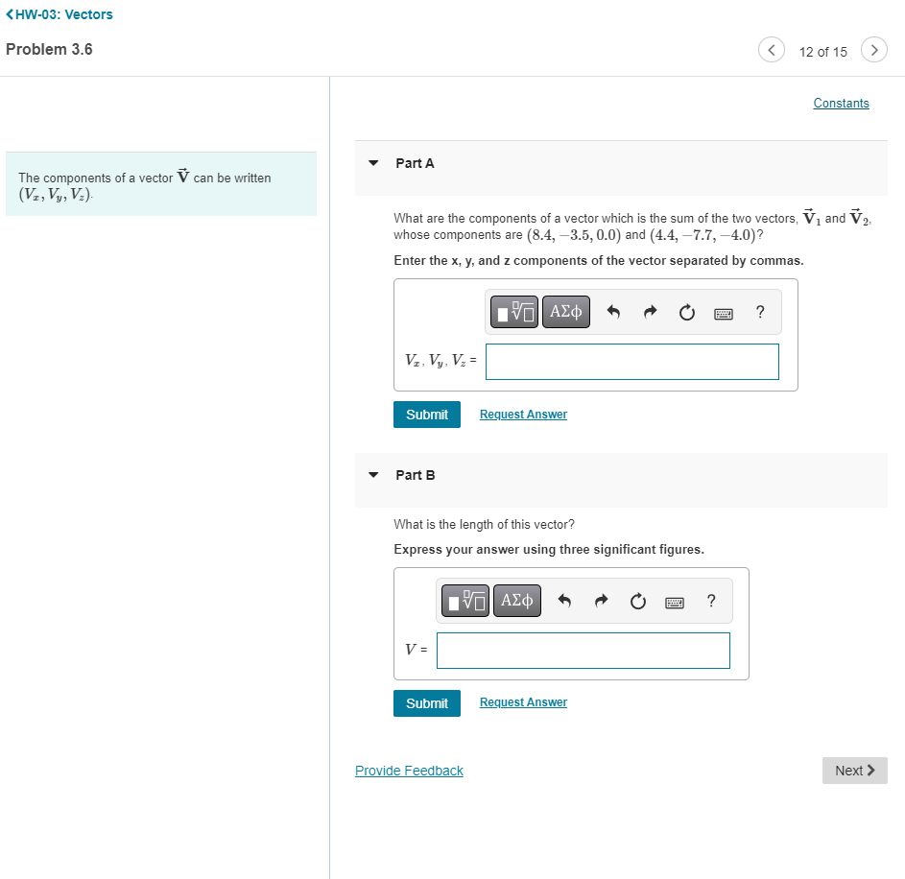Viewport: 905px width, 879px height.
Task: Open math templates button in Part A toolbar
Action: pyautogui.click(x=514, y=312)
